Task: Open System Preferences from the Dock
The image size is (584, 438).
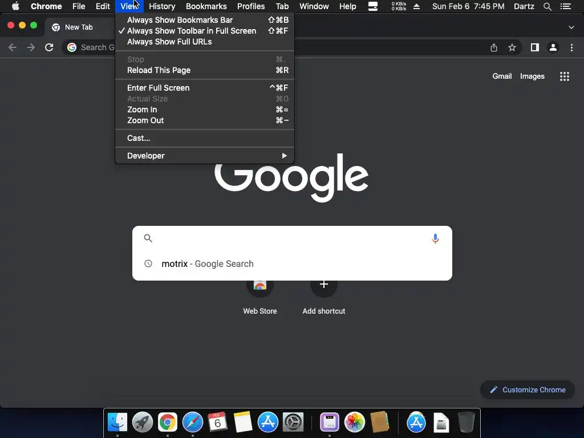Action: point(293,422)
